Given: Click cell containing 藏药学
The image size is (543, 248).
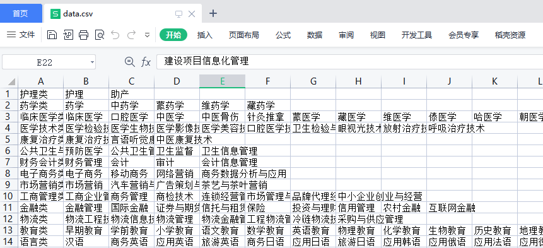Looking at the screenshot, I should 267,105.
